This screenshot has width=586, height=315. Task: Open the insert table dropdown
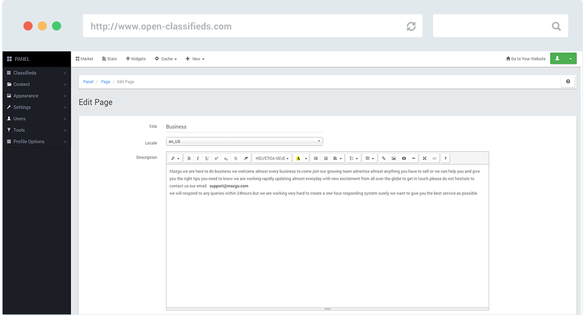(369, 159)
